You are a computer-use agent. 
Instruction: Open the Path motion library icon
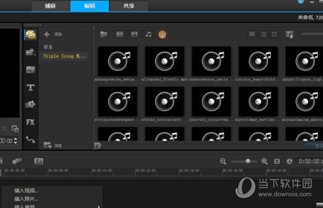pos(31,140)
